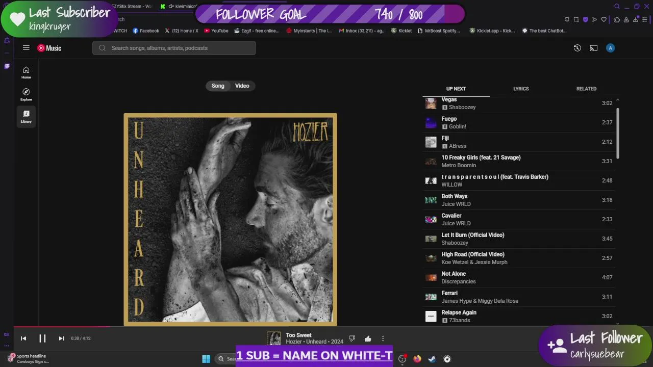Play transparentsoul by WILLOW from queue
This screenshot has width=653, height=367.
(519, 180)
